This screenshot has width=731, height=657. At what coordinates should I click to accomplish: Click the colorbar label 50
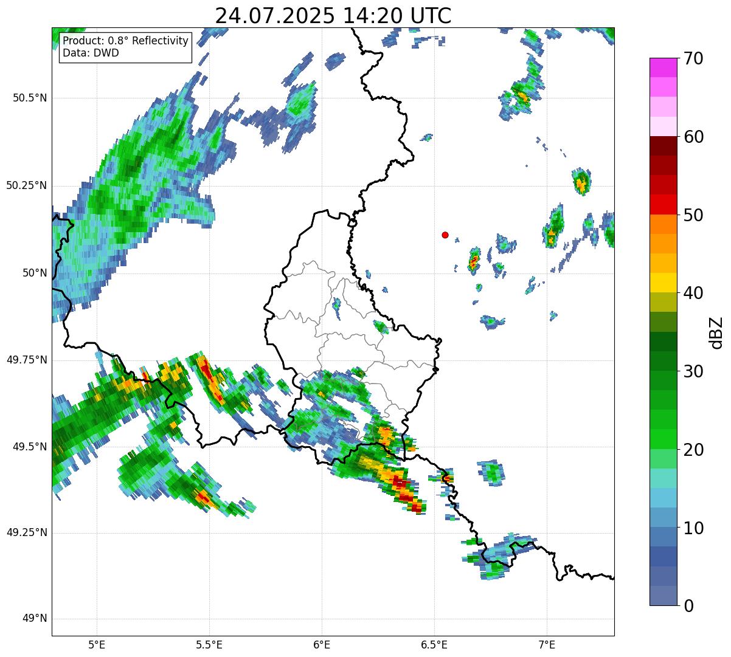click(x=693, y=215)
